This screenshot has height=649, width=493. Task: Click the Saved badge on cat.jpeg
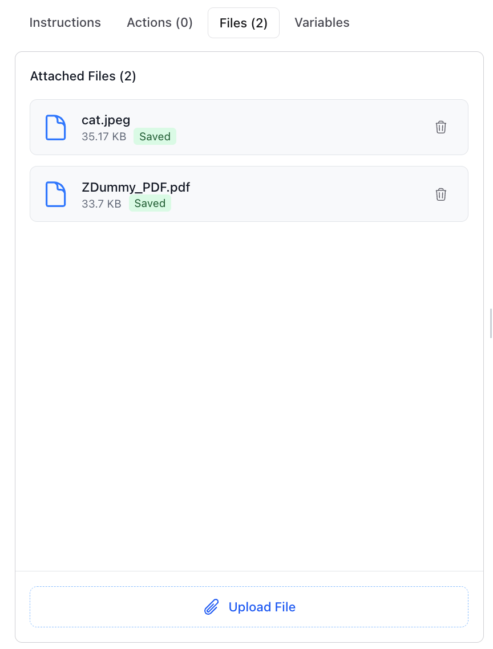click(x=155, y=136)
